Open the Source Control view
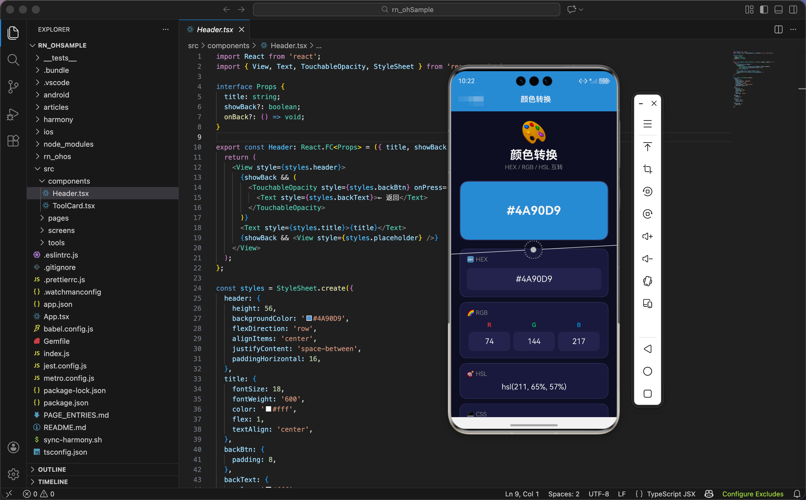Image resolution: width=806 pixels, height=500 pixels. [x=13, y=87]
